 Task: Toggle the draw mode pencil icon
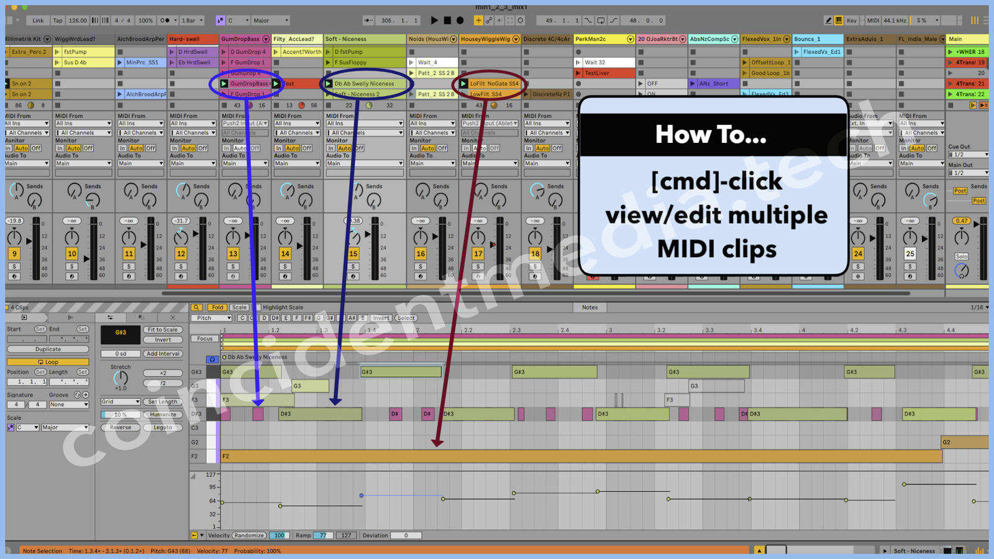click(x=828, y=20)
